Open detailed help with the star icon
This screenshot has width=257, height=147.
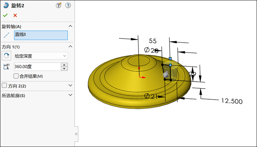coord(58,6)
